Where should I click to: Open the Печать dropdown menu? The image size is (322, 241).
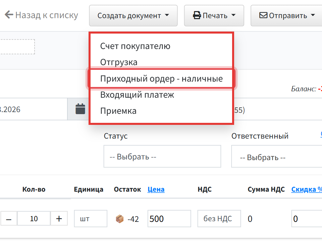coord(214,16)
